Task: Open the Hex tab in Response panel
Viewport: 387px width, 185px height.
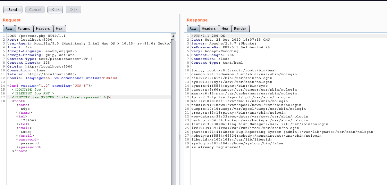Action: click(x=225, y=28)
